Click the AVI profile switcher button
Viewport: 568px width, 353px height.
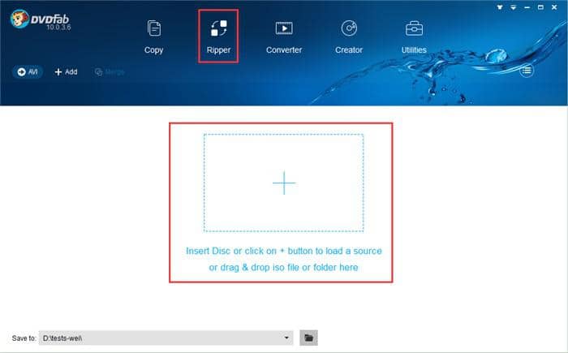28,71
